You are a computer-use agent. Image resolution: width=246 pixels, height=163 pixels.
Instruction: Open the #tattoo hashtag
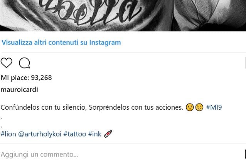coord(75,134)
